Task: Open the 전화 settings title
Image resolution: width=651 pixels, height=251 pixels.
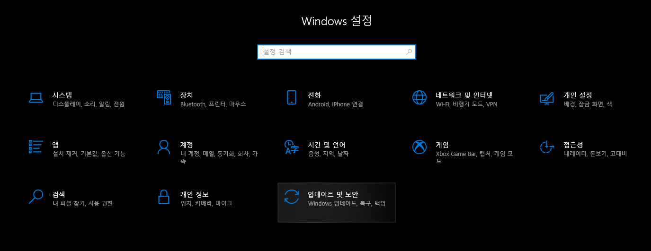Action: tap(314, 95)
